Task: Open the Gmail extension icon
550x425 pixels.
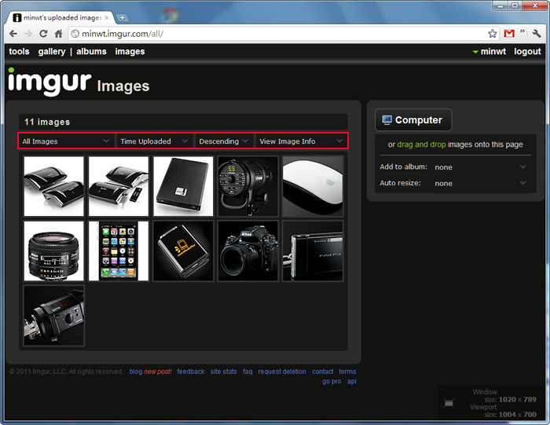Action: pyautogui.click(x=509, y=34)
